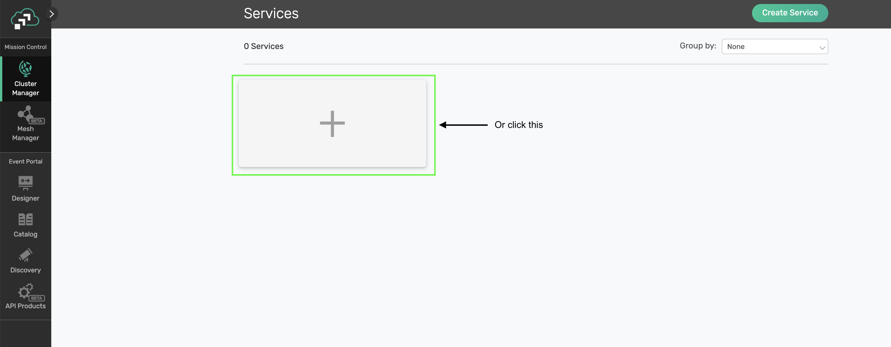Click the Services page heading
Screen dimensions: 891x347
click(271, 13)
